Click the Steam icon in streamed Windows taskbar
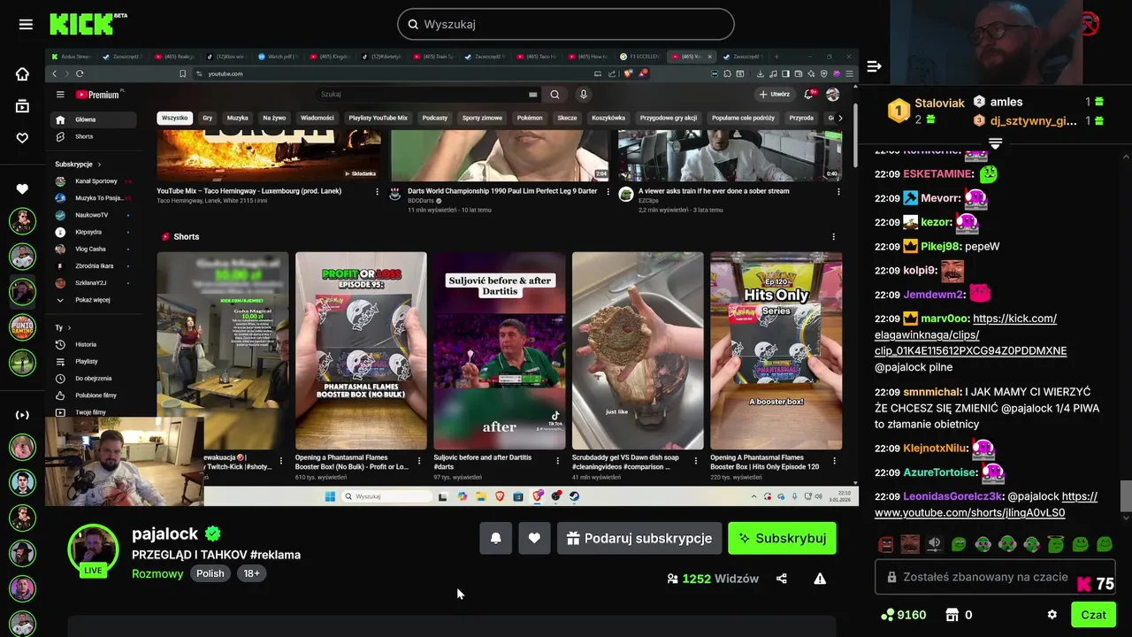 pyautogui.click(x=574, y=496)
